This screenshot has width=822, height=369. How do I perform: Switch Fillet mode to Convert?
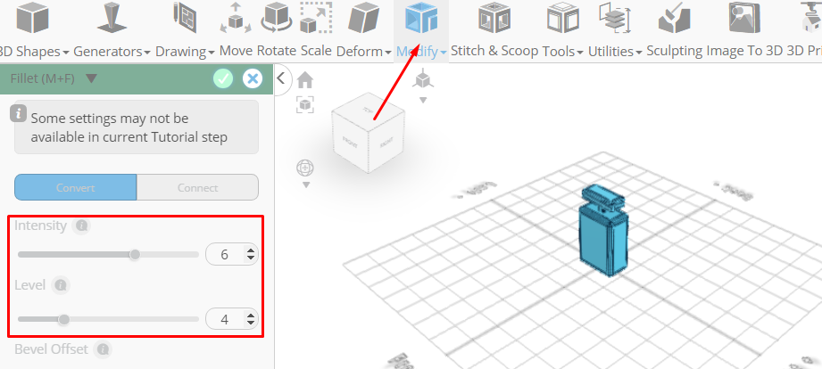76,187
